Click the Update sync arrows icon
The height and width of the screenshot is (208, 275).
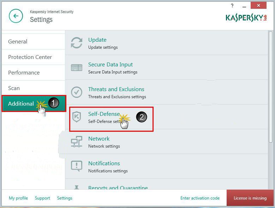(x=77, y=43)
